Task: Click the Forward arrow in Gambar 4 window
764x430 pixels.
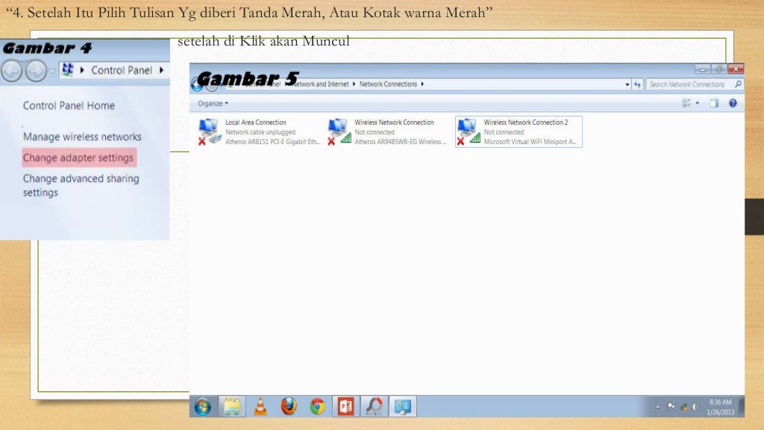Action: click(x=36, y=71)
